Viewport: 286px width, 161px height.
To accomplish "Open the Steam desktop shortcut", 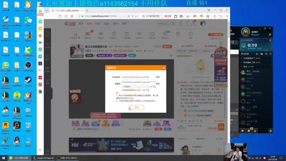I will pyautogui.click(x=28, y=81).
